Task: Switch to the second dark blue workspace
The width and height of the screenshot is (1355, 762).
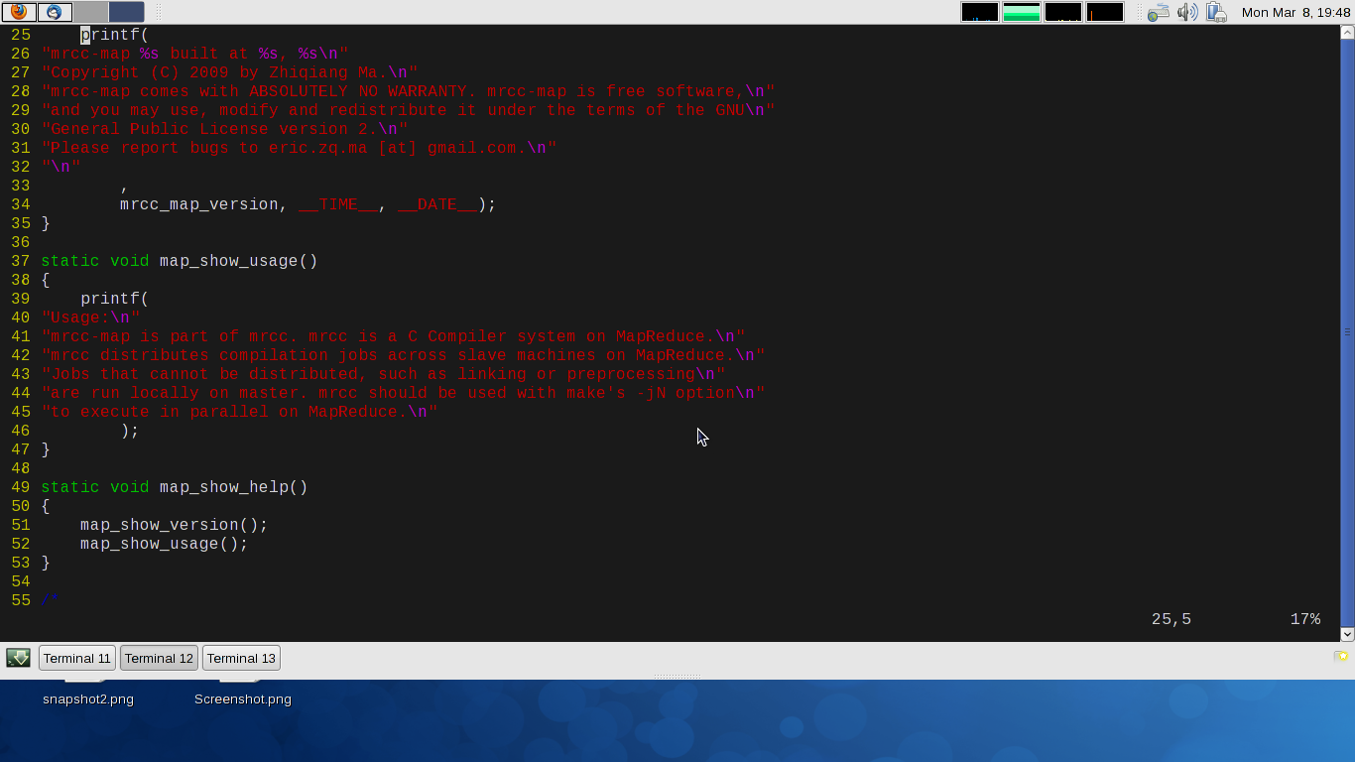Action: point(126,12)
